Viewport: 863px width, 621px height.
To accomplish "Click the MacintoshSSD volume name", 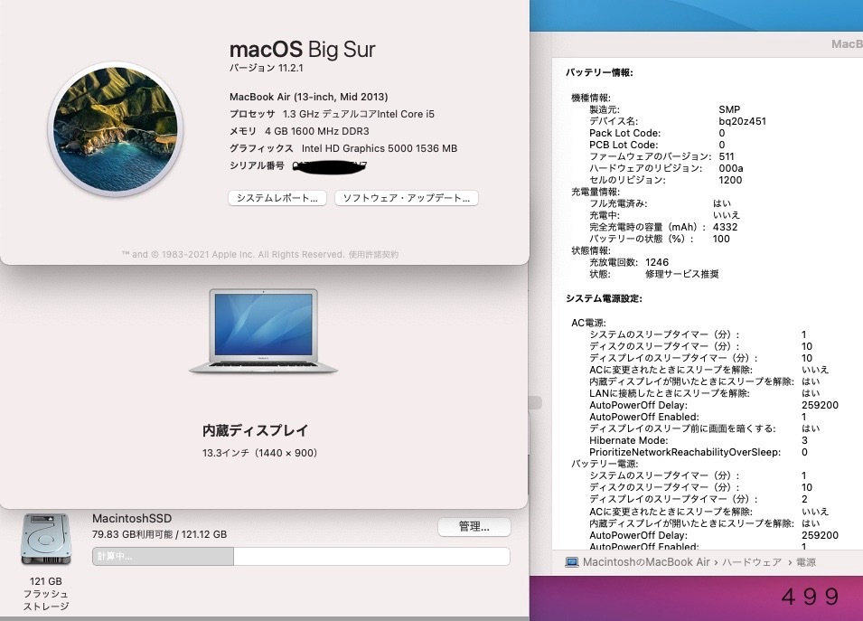I will [x=132, y=519].
